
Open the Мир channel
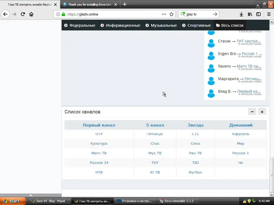tap(241, 143)
